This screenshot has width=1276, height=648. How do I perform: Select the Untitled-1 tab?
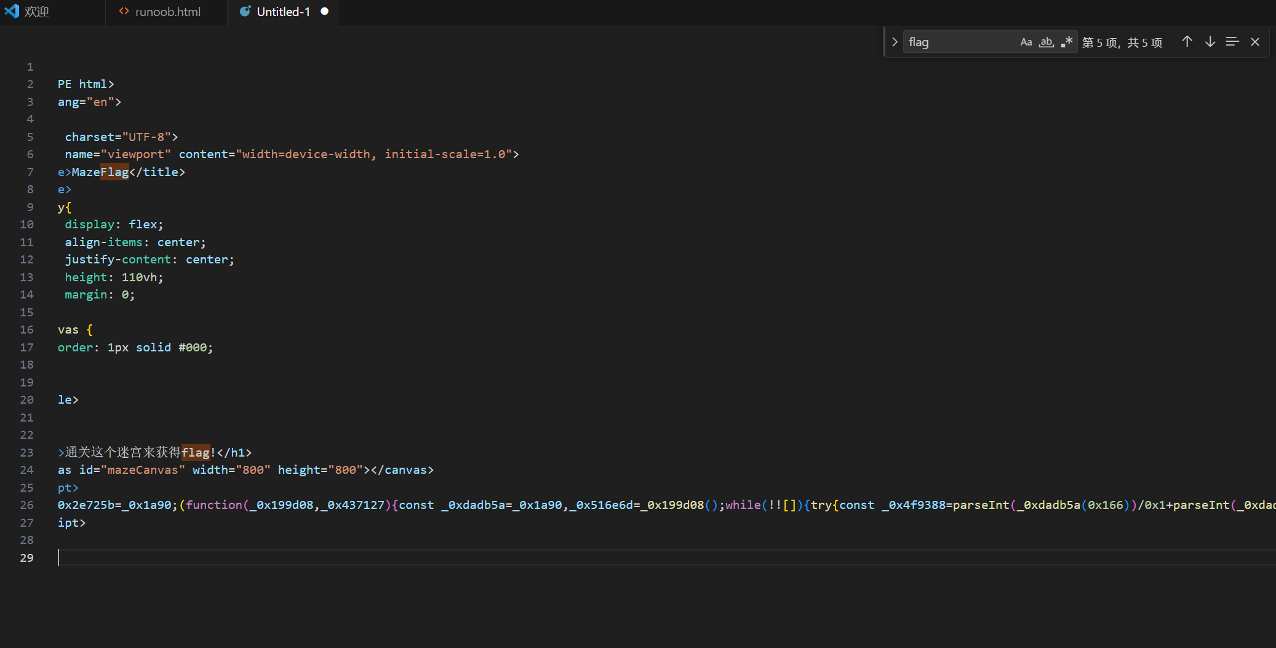point(283,12)
